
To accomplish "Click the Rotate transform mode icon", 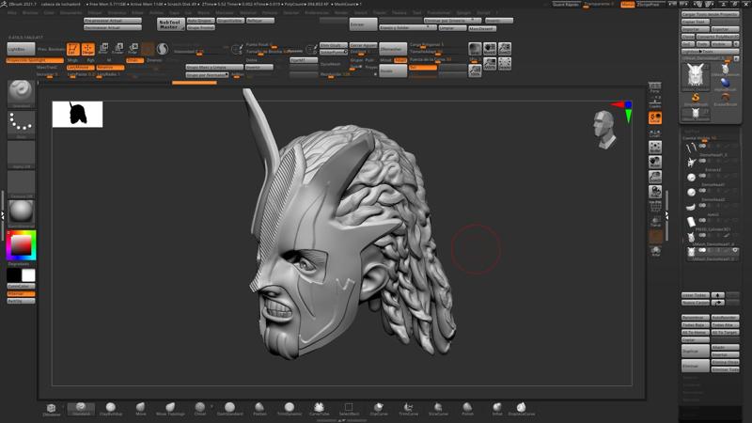I will [133, 49].
